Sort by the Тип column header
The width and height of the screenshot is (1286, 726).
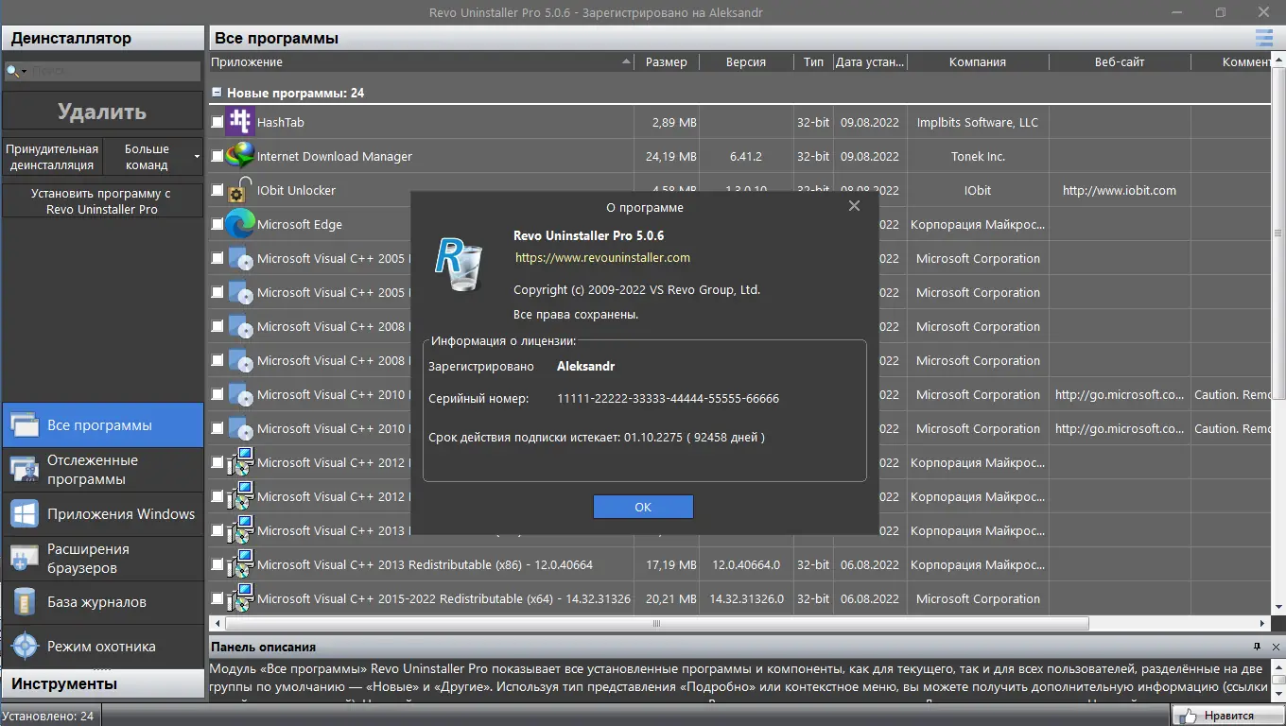pos(813,61)
